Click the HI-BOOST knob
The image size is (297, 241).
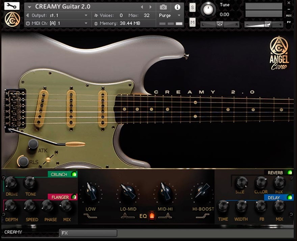click(x=202, y=191)
